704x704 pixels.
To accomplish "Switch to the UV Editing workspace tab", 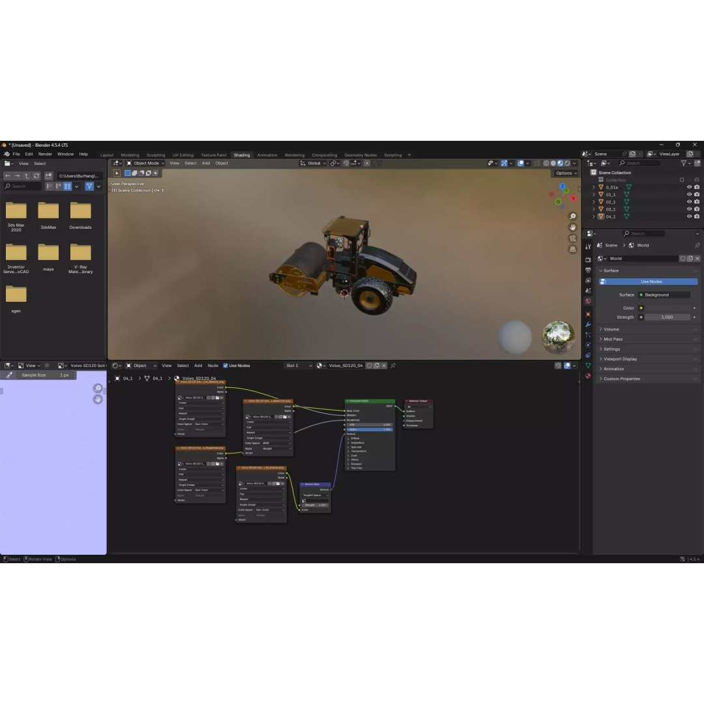I will 183,155.
